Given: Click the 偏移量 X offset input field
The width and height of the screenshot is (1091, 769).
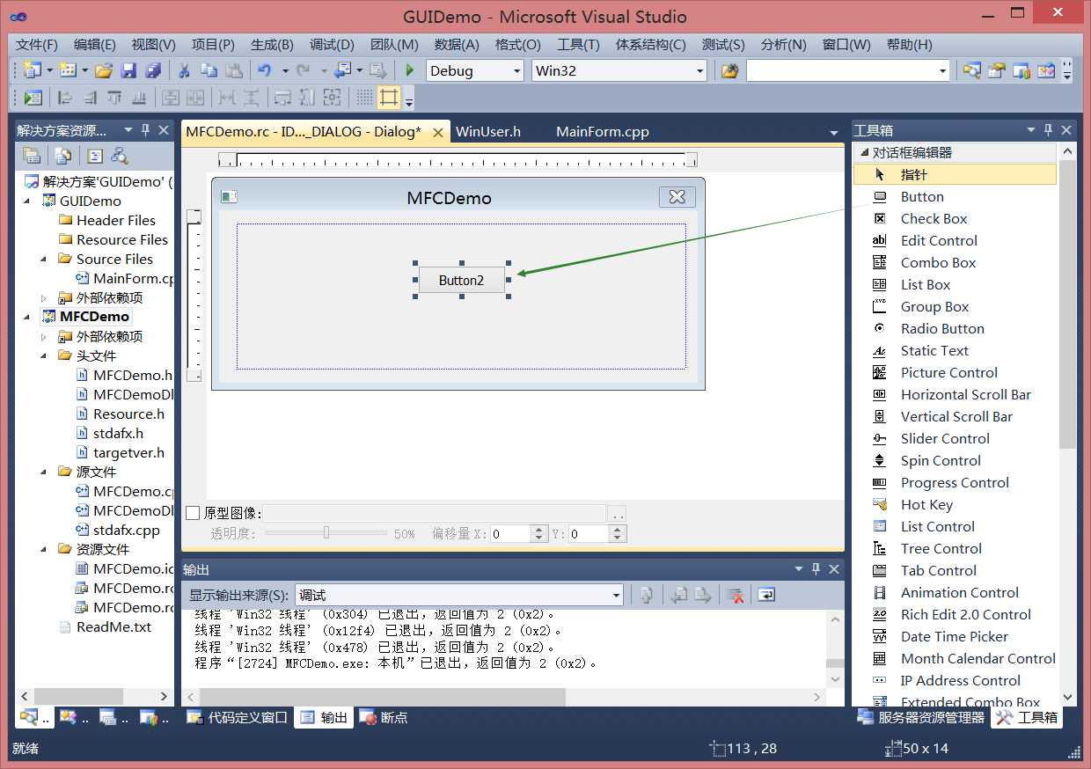Looking at the screenshot, I should (509, 533).
